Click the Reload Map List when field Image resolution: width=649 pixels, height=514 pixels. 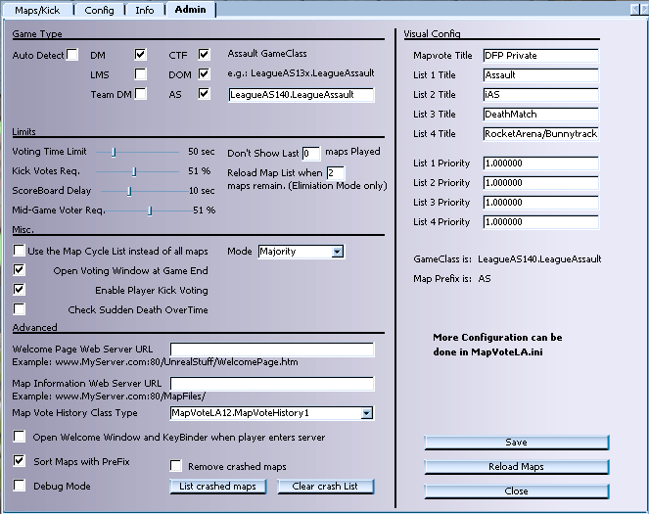click(335, 173)
